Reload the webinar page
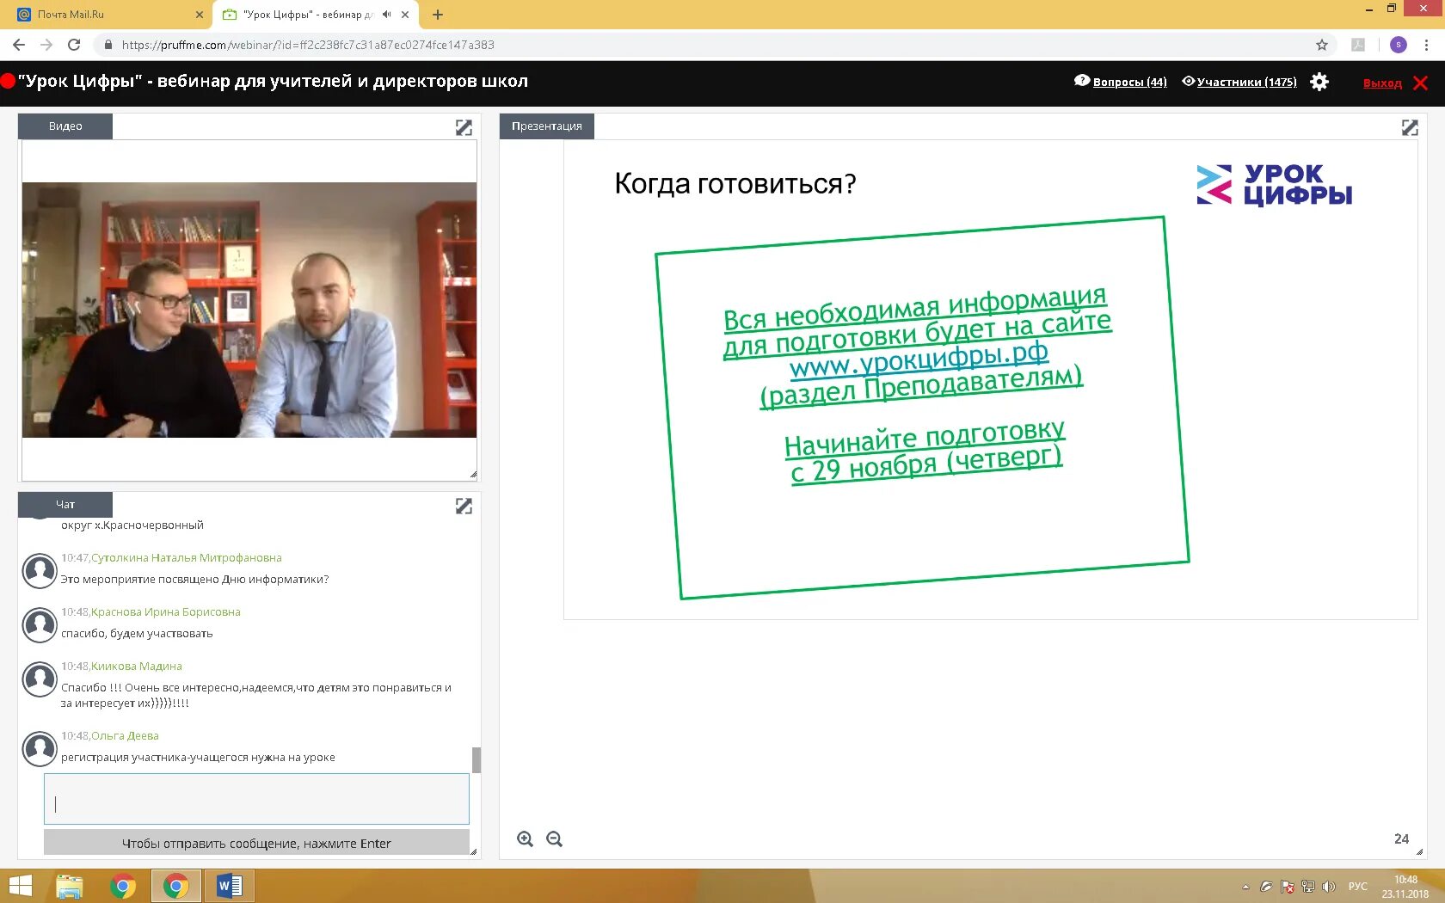The width and height of the screenshot is (1445, 903). click(x=74, y=45)
